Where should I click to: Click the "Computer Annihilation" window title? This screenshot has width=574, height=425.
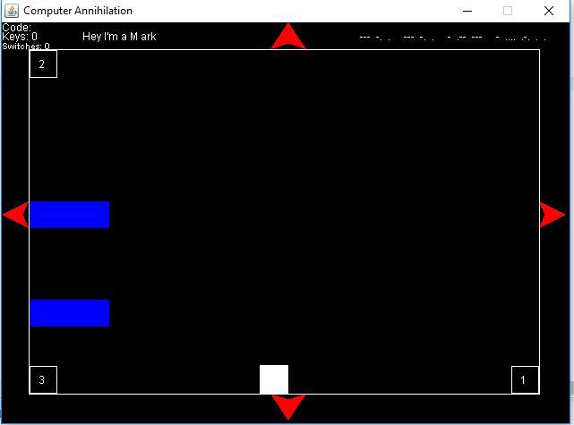(x=78, y=11)
